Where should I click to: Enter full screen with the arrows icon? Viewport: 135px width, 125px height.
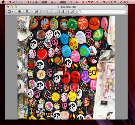125,7
